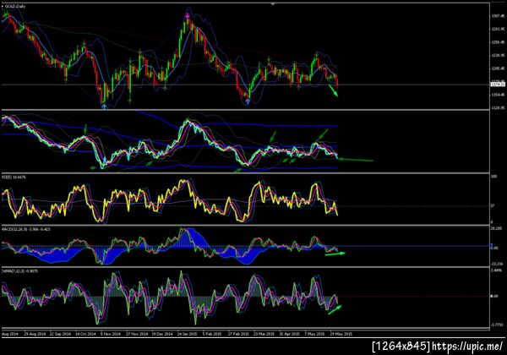Click the '27 Feb 2015' date label
Screen dimensions: 507x355
[238, 334]
